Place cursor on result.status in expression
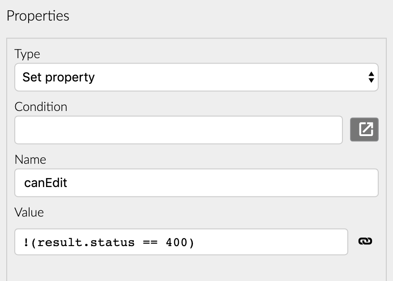The height and width of the screenshot is (281, 393). tap(86, 243)
